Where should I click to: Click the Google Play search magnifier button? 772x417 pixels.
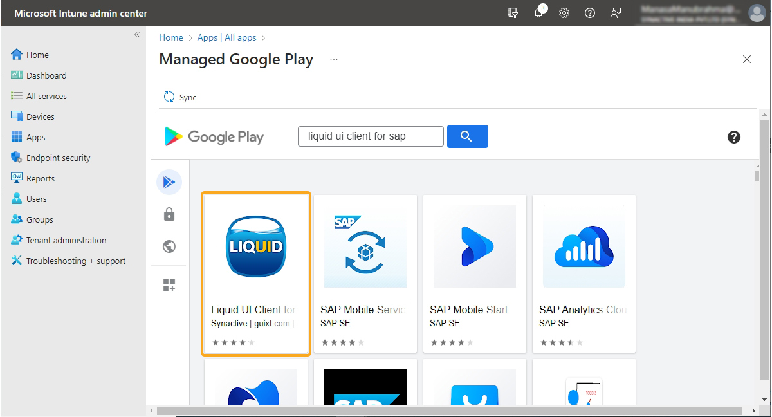click(467, 136)
